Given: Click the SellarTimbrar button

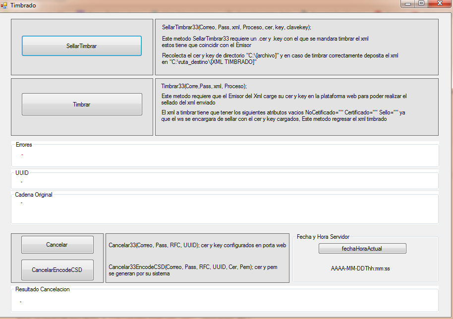Looking at the screenshot, I should click(x=82, y=46).
